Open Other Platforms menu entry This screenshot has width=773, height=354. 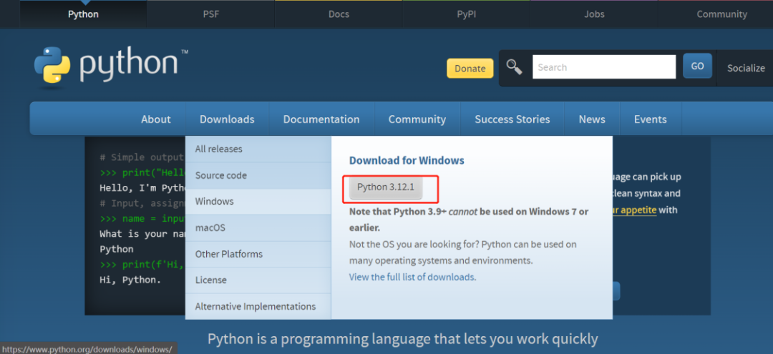[228, 254]
